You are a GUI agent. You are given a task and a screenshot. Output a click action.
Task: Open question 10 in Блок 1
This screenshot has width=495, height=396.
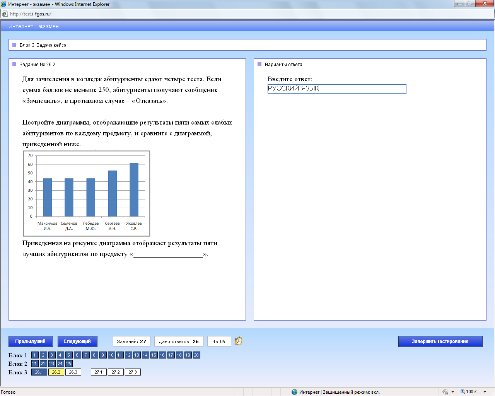(111, 355)
